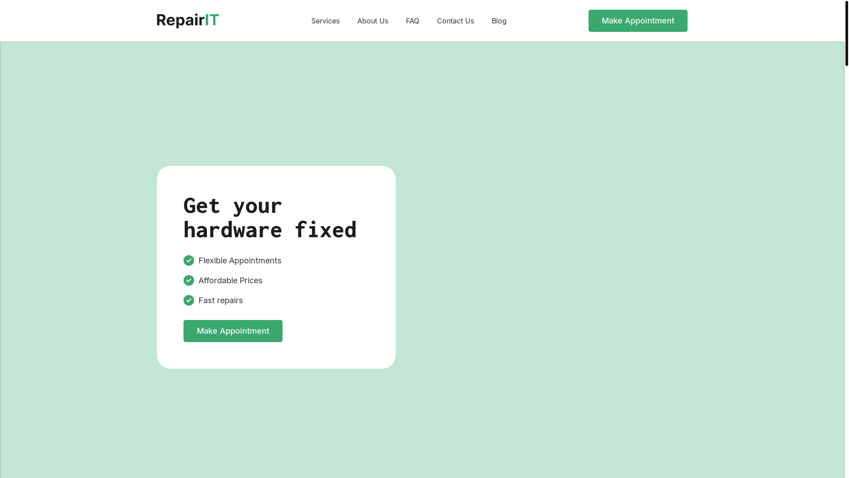The height and width of the screenshot is (478, 849).
Task: Click the 'Get your hardware fixed' heading
Action: pos(270,218)
